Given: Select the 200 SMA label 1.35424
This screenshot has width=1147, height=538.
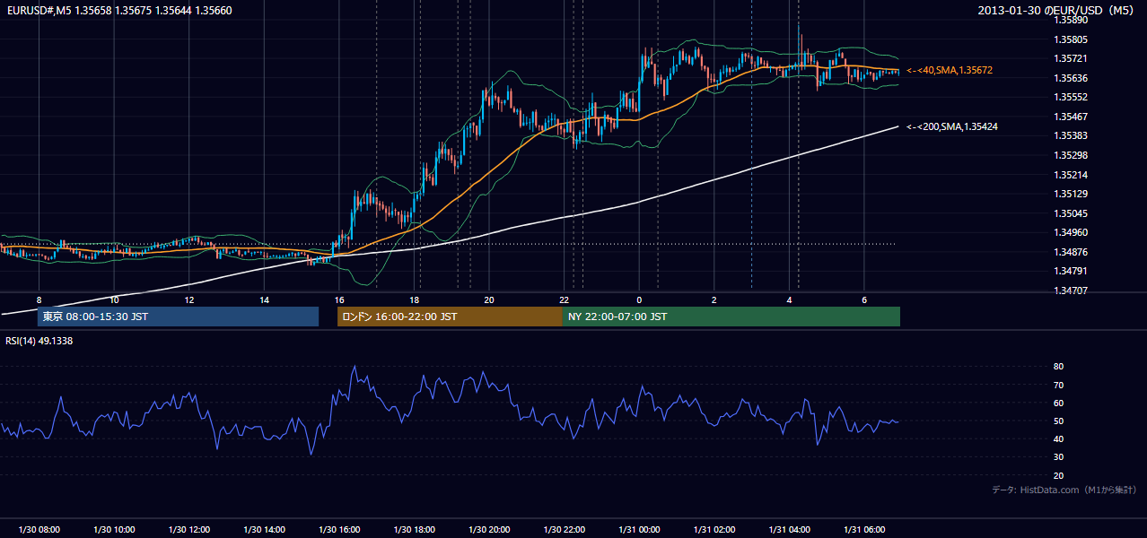Looking at the screenshot, I should coord(952,127).
